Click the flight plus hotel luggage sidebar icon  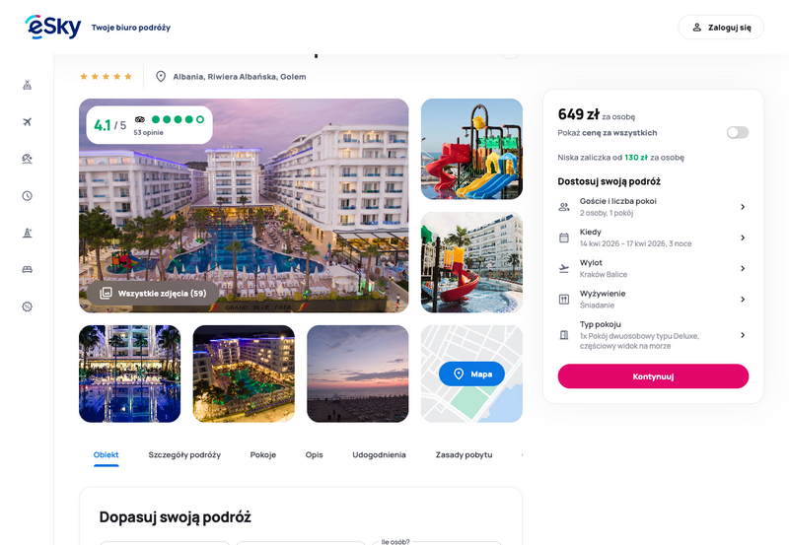click(28, 85)
